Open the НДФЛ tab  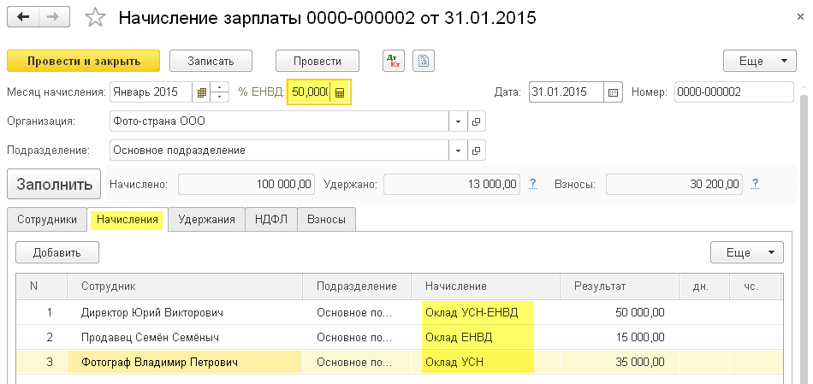[x=271, y=220]
